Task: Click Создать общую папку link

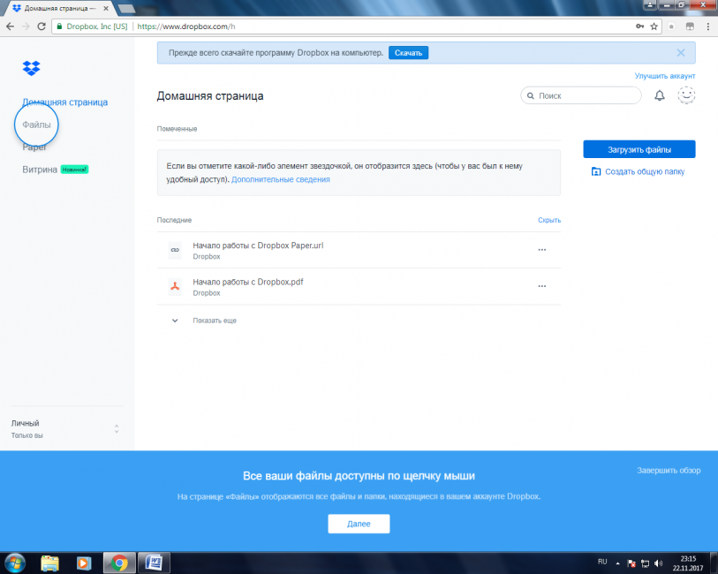Action: pos(645,171)
